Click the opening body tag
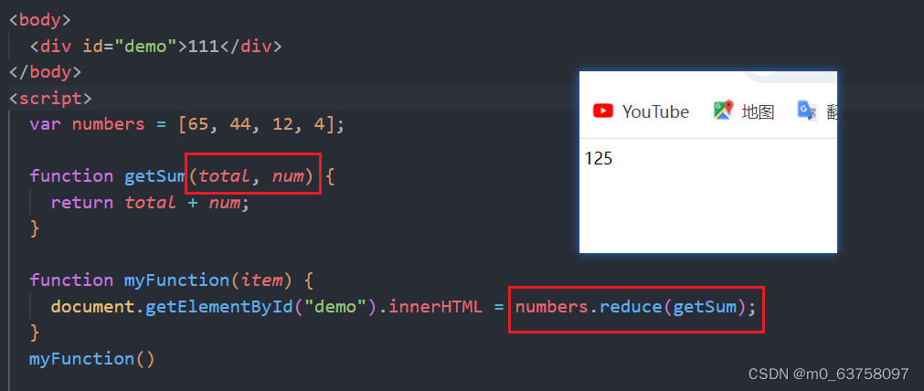The width and height of the screenshot is (924, 391). pyautogui.click(x=40, y=20)
